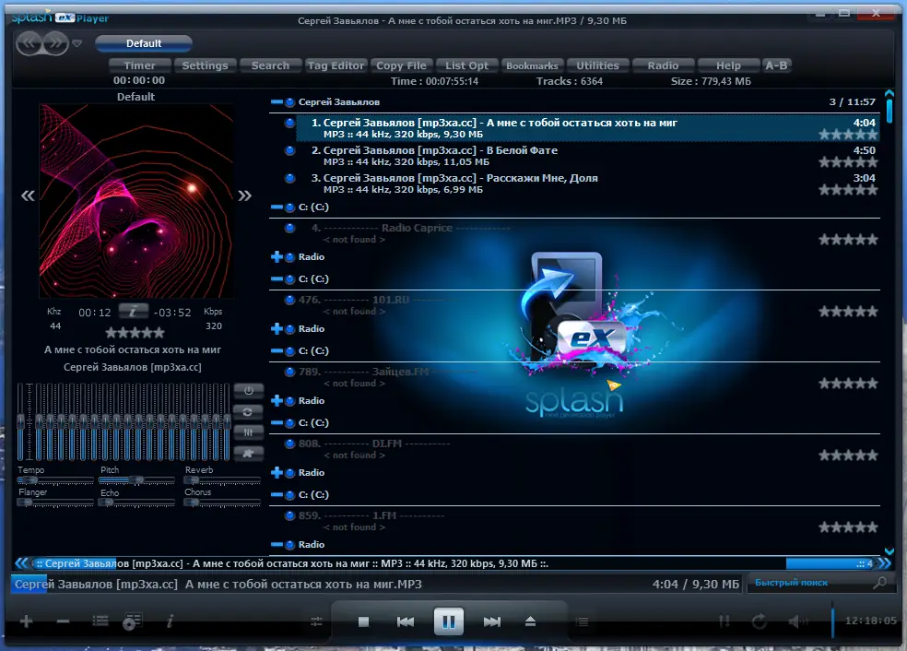Click the italic i info icon in bottom bar
Viewport: 907px width, 651px height.
(x=170, y=621)
